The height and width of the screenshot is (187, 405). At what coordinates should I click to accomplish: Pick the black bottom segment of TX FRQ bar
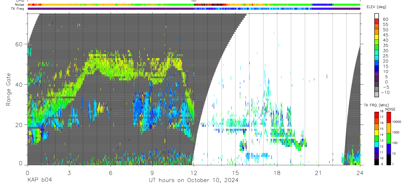click(x=377, y=162)
